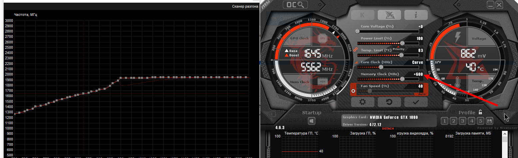518x158 pixels.
Task: Click the Memory Clock +600 value field
Action: coord(418,74)
